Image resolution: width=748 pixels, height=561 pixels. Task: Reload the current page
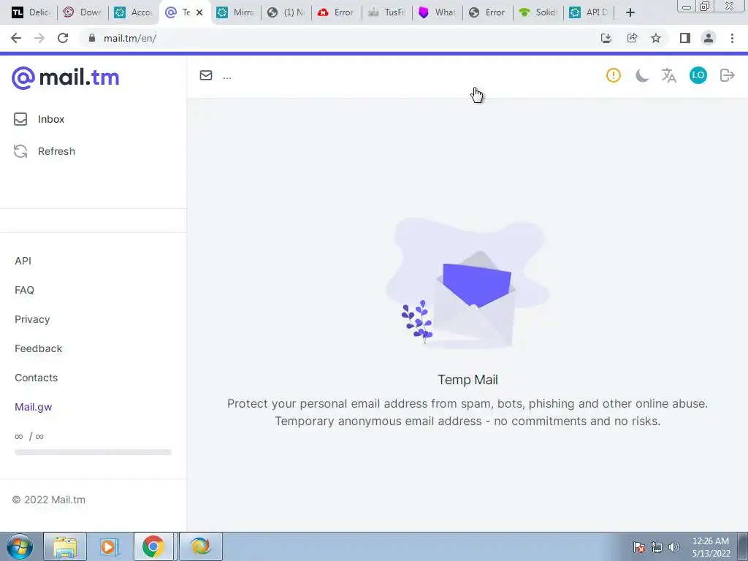(63, 38)
